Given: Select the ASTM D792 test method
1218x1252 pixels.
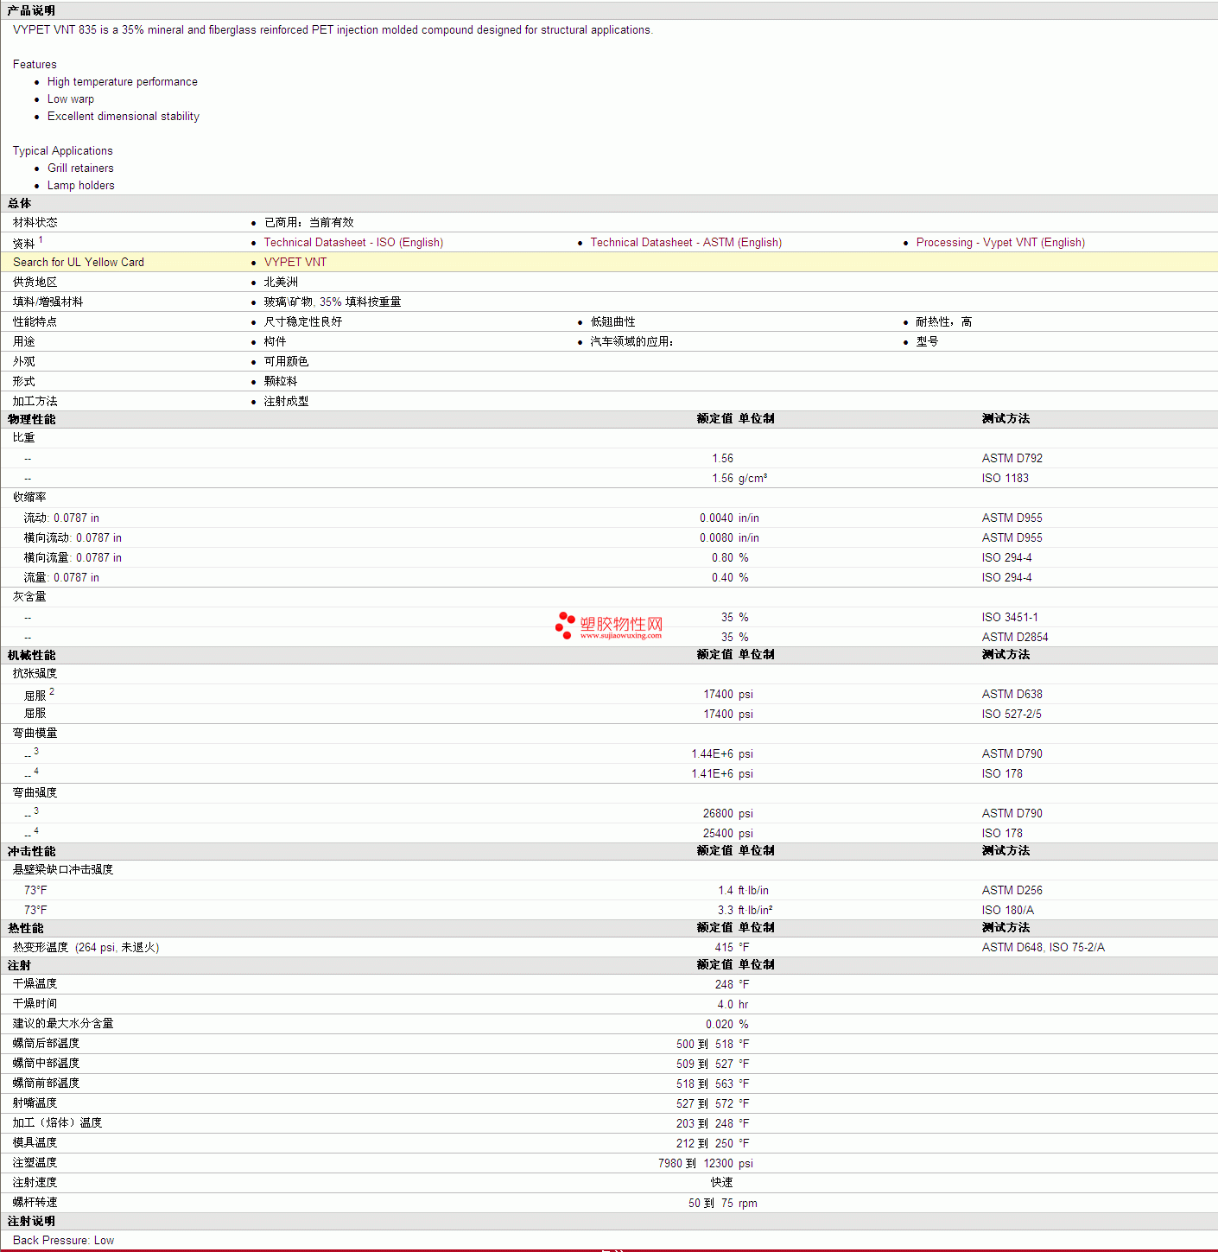Looking at the screenshot, I should (x=1012, y=459).
